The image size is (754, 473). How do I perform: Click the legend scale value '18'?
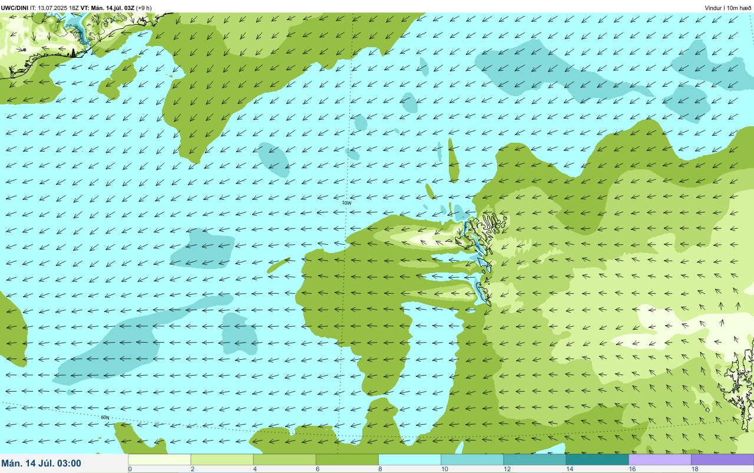point(695,469)
